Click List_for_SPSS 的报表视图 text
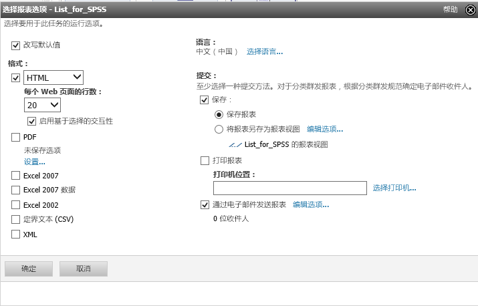Viewport: 478px width, 306px height. click(x=286, y=144)
